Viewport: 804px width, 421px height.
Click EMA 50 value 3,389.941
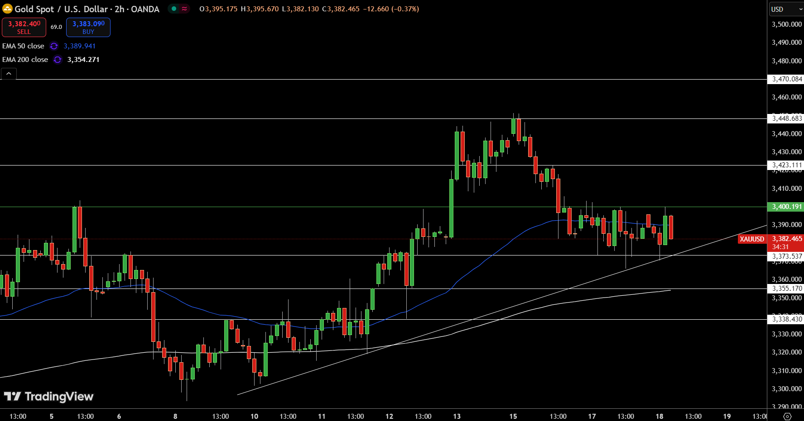(80, 46)
